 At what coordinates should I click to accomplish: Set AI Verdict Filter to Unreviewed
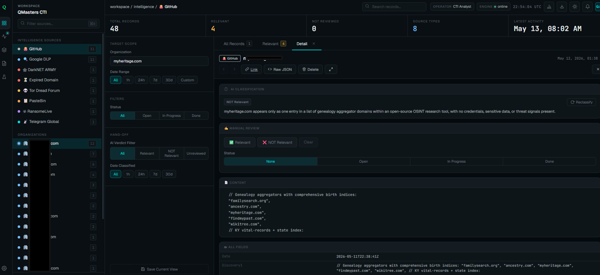196,153
